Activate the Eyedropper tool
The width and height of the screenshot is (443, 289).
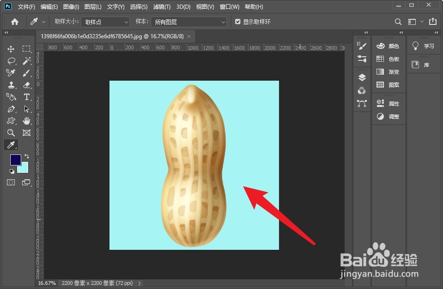[x=11, y=72]
